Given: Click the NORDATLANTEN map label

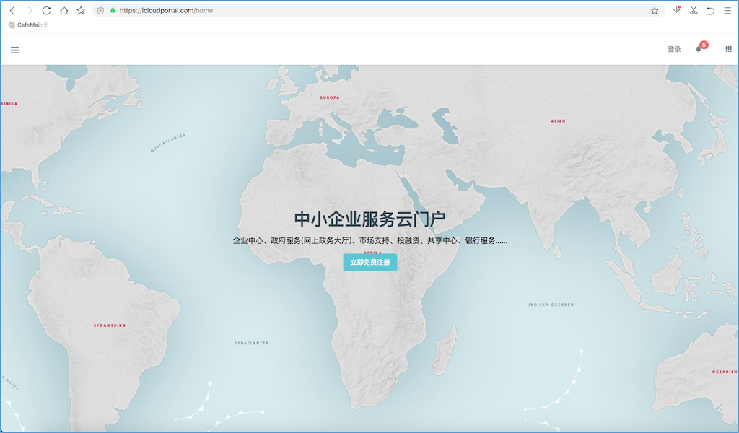Looking at the screenshot, I should [168, 143].
